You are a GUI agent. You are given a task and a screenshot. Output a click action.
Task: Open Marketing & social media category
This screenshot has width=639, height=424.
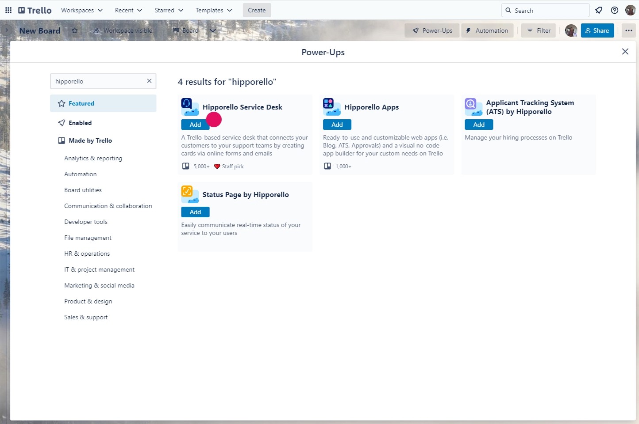(99, 285)
